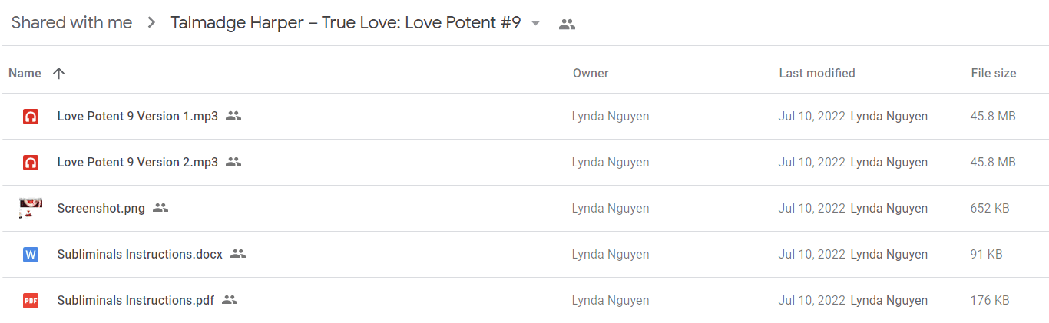The height and width of the screenshot is (323, 1049).
Task: Open the Screenshot.png thumbnail
Action: 31,208
